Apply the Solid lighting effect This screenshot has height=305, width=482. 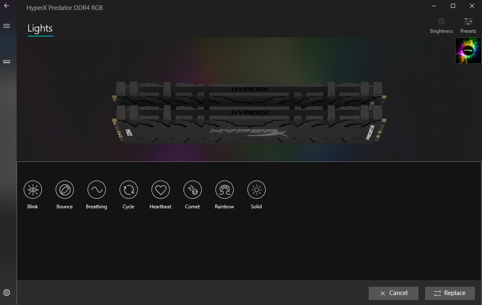pos(257,190)
